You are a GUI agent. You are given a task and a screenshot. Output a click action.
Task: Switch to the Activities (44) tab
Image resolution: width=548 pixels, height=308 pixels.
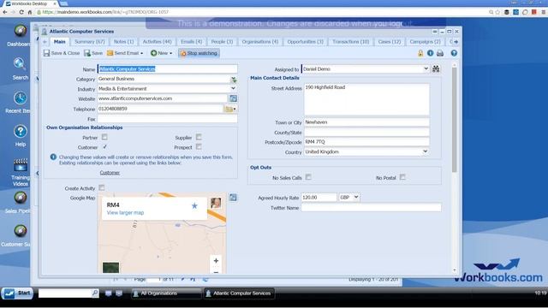[x=157, y=42]
